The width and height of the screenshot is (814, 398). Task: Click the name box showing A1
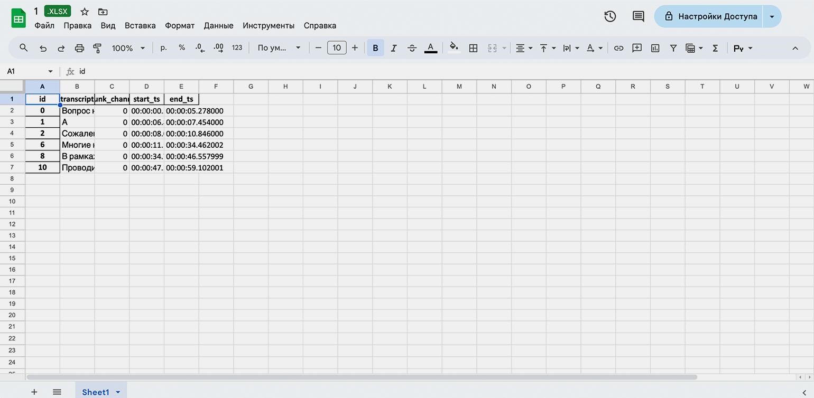point(30,71)
